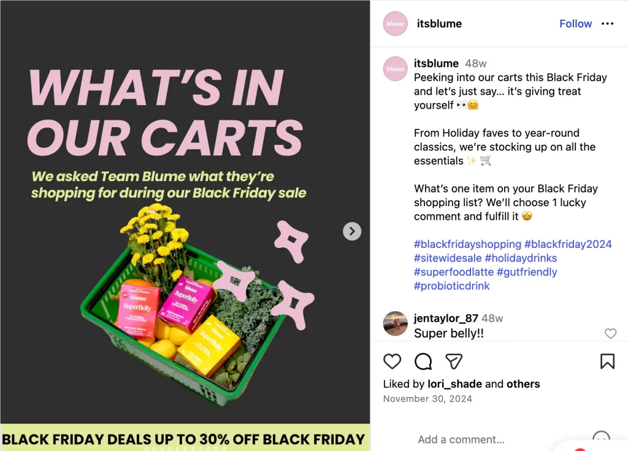Go to next carousel slide arrow
Image resolution: width=628 pixels, height=451 pixels.
(x=351, y=231)
